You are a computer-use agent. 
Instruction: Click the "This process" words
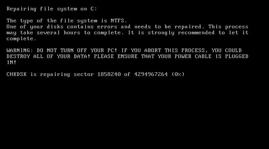point(228,26)
